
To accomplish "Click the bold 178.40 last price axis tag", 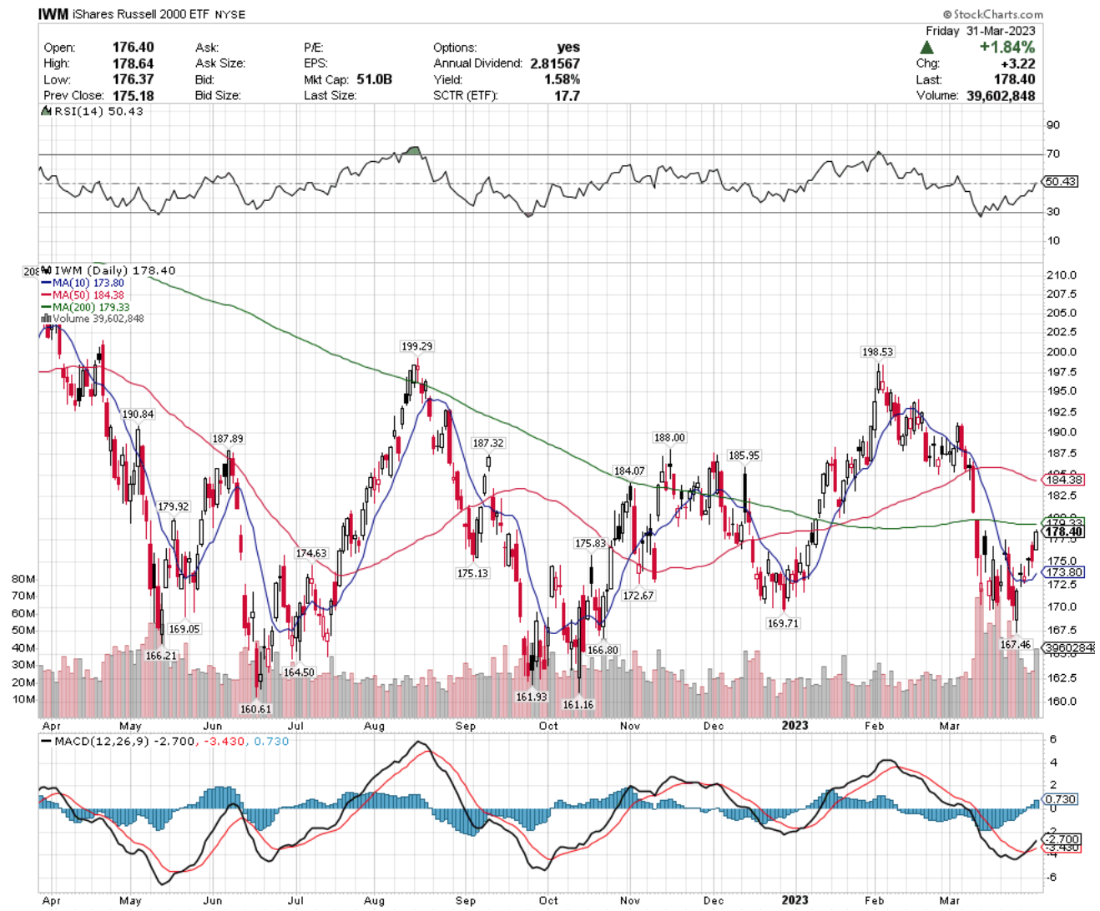I will [x=1064, y=531].
